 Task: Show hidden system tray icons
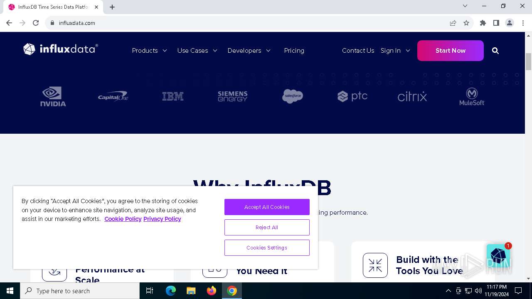(448, 291)
